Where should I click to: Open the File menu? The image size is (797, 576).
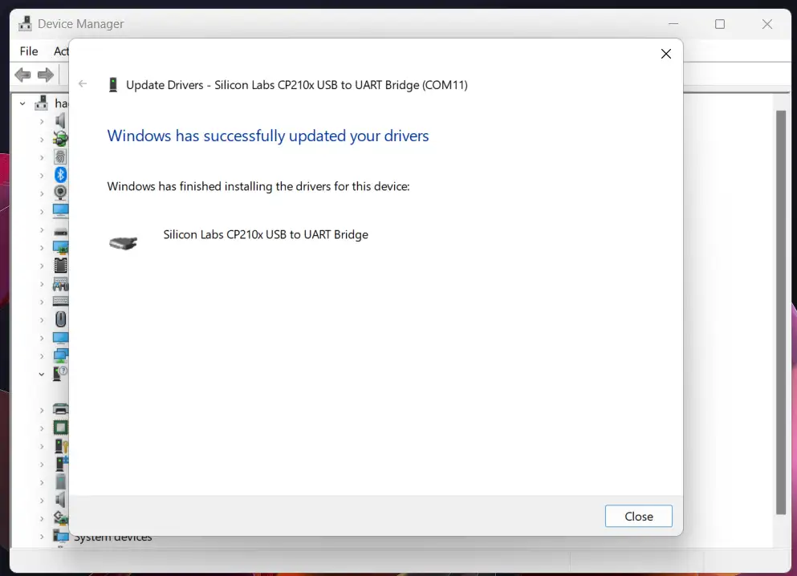pos(28,51)
